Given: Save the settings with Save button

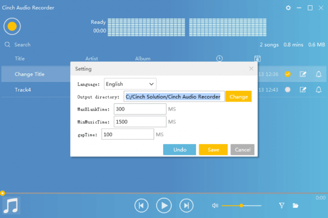Looking at the screenshot, I should pyautogui.click(x=213, y=150).
